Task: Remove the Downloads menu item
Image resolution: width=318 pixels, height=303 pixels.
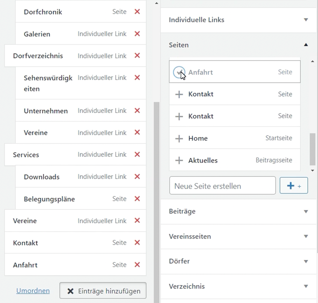Action: pyautogui.click(x=137, y=177)
